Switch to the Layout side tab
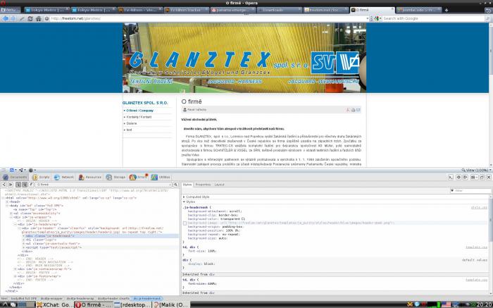493x308 pixels. point(220,185)
